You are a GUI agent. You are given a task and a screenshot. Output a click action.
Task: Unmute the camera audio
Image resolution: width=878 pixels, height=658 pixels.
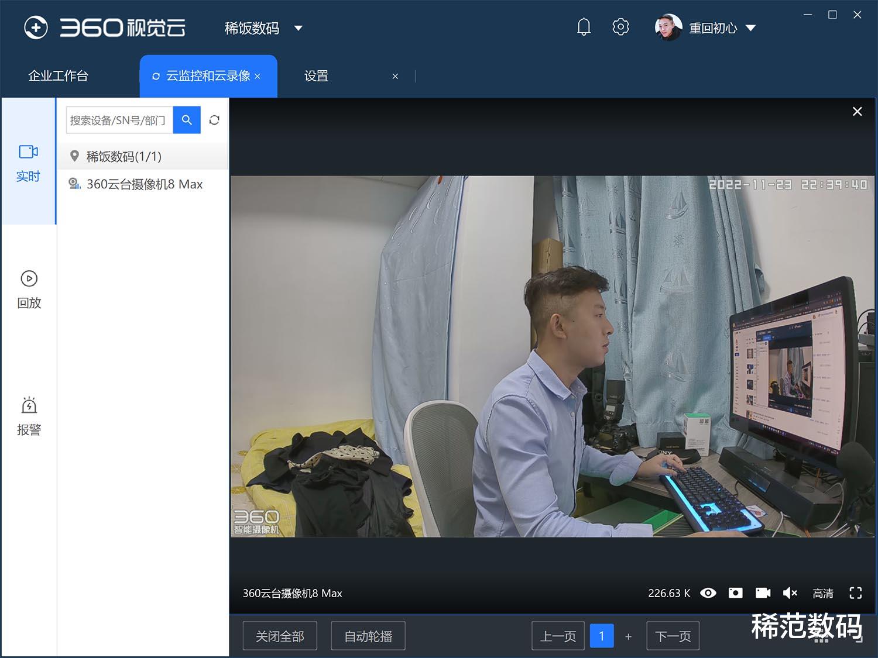click(790, 593)
